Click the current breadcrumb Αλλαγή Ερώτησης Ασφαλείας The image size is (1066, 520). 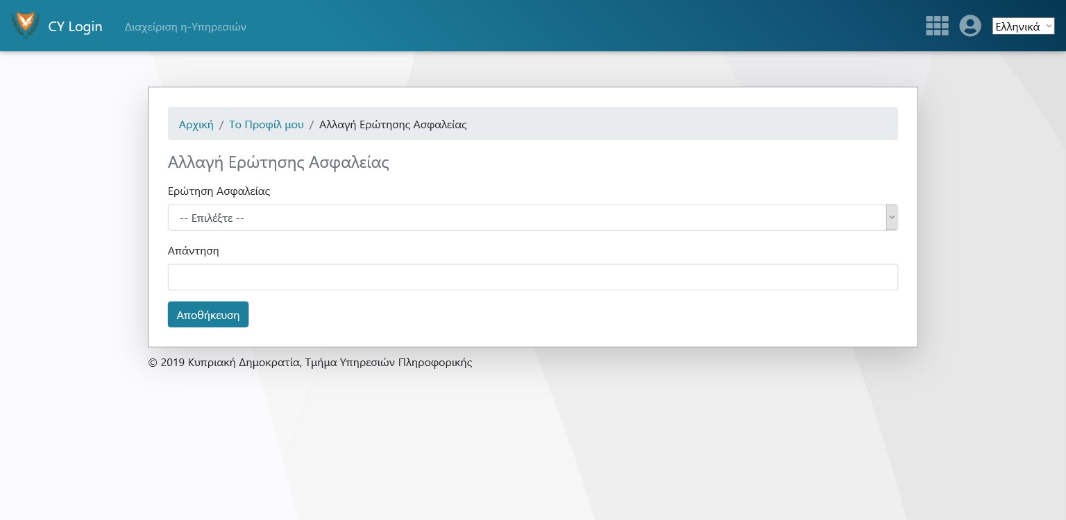pos(393,125)
